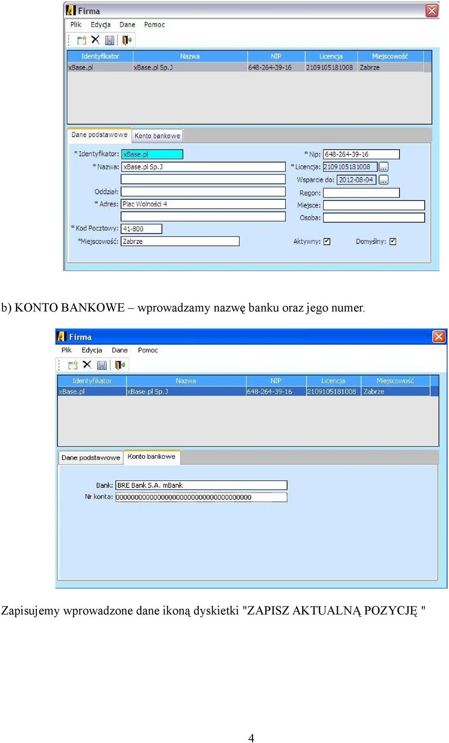Image resolution: width=449 pixels, height=743 pixels.
Task: Sort by NIP column header in upper window
Action: (276, 56)
